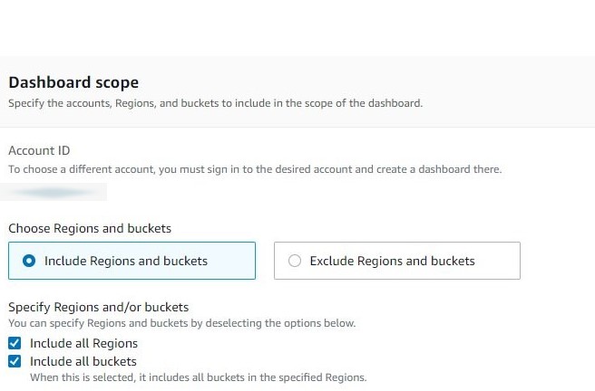This screenshot has width=595, height=391.
Task: Click the 'choose a different account' hint text
Action: [x=254, y=169]
